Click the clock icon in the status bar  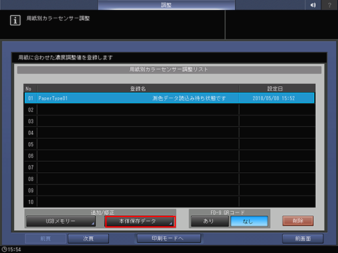[x=4, y=249]
